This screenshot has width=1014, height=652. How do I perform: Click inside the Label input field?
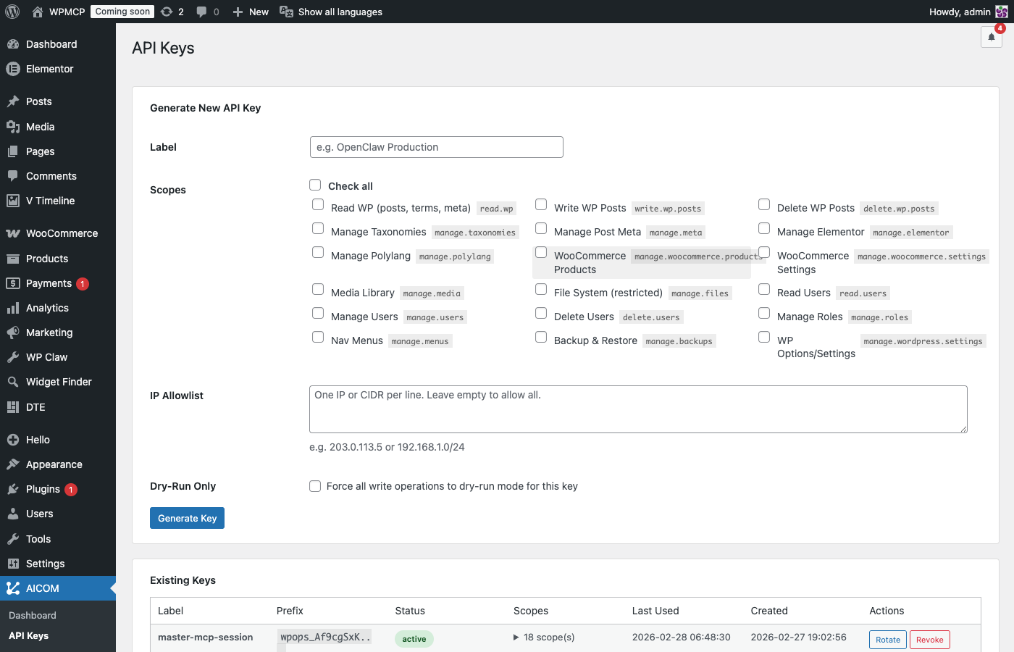(436, 147)
